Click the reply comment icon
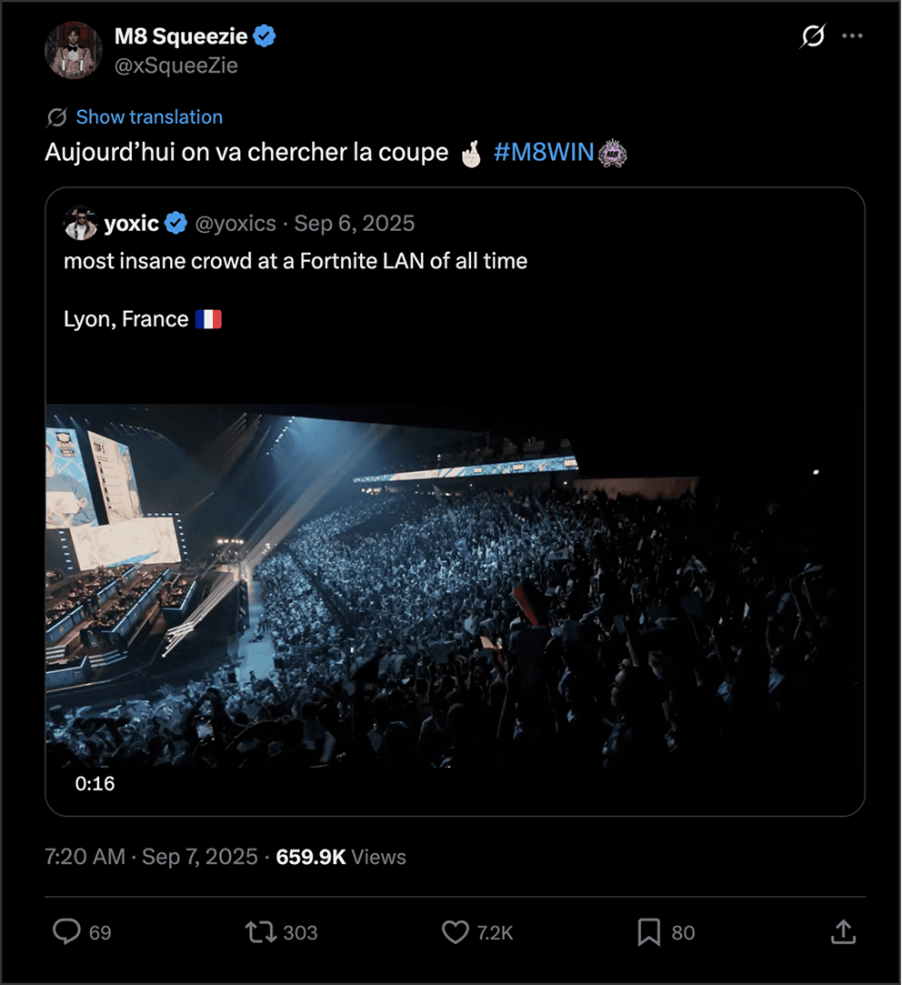The image size is (902, 985). click(x=67, y=932)
